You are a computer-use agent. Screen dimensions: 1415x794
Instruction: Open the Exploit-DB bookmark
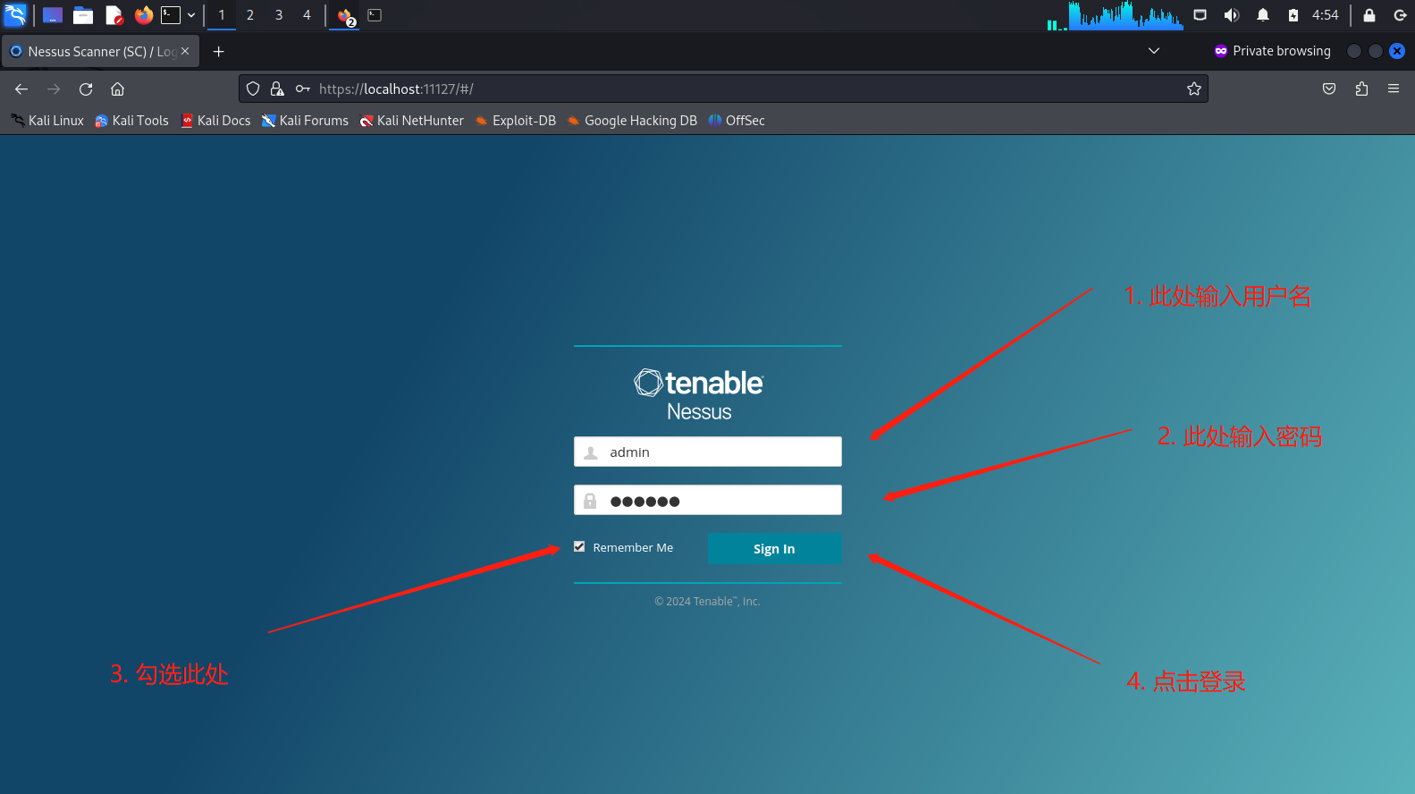[x=515, y=121]
